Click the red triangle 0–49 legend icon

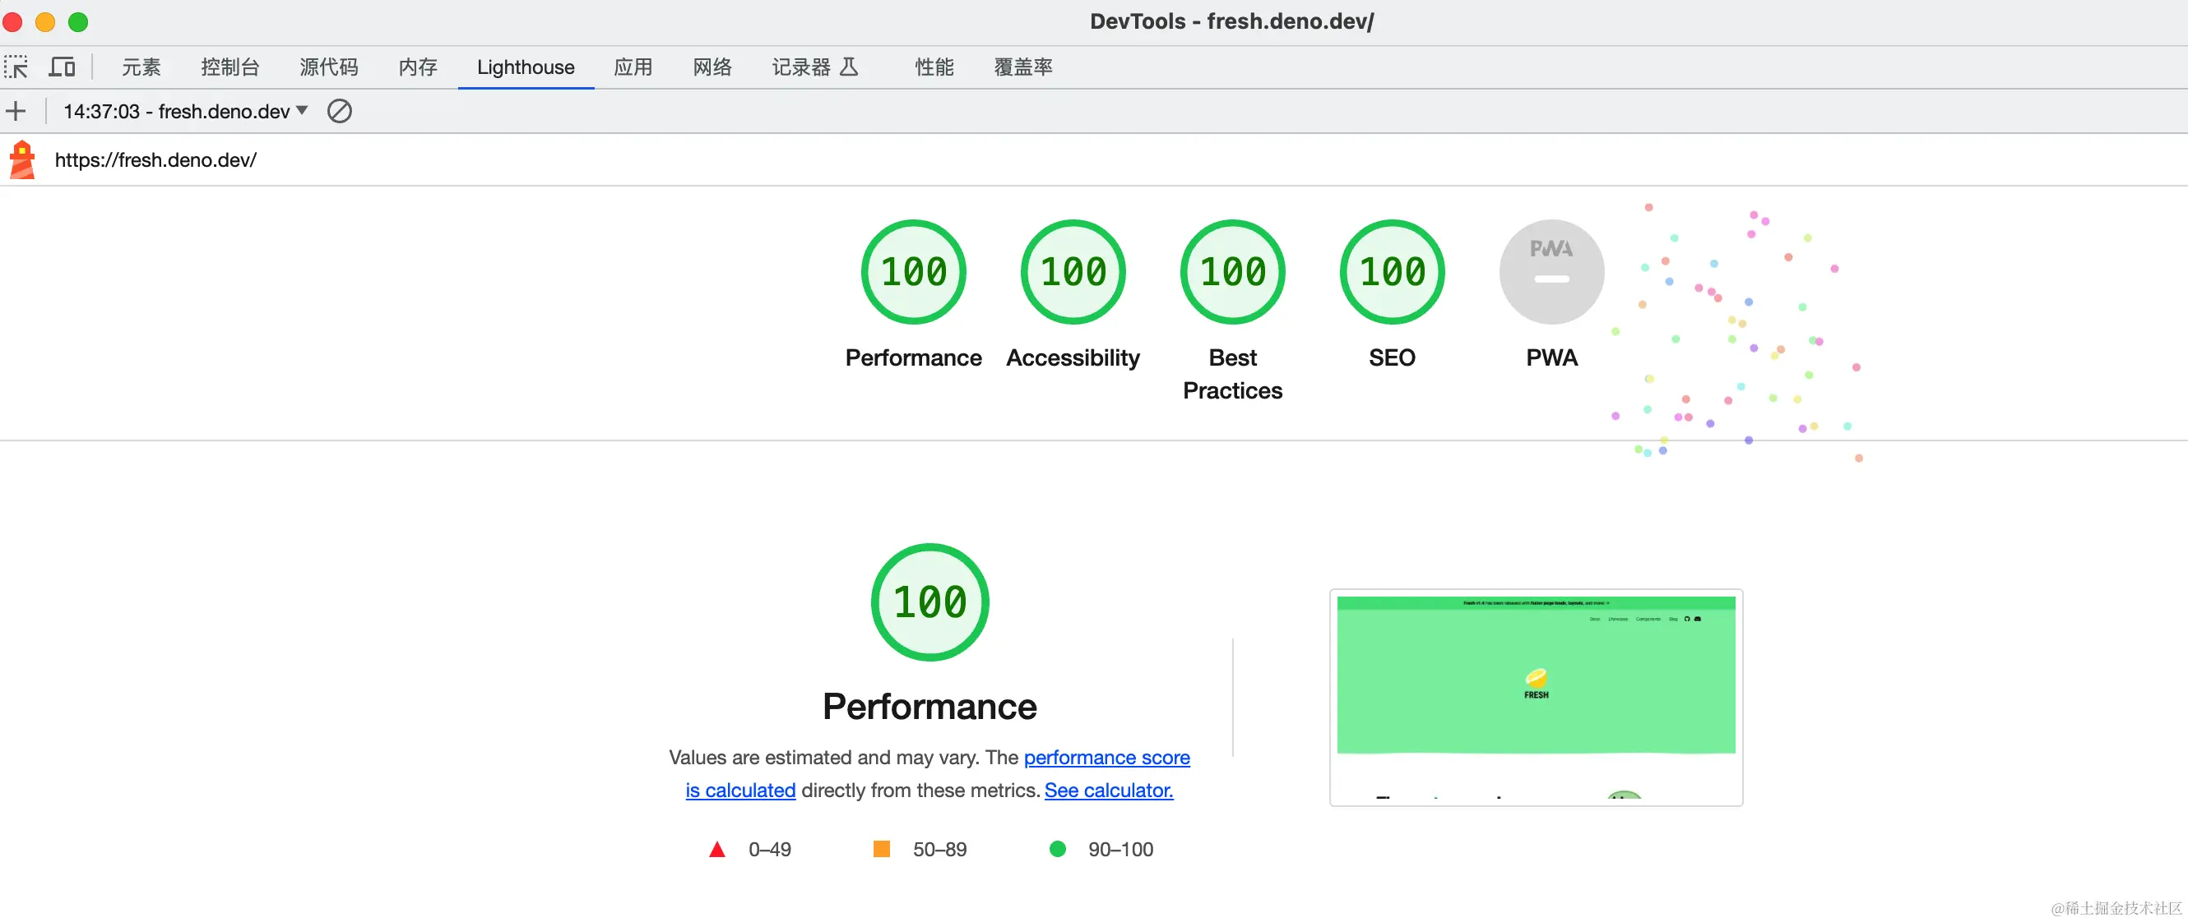tap(717, 849)
